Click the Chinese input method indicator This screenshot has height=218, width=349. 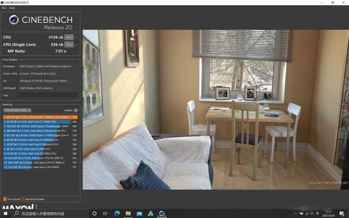pos(317,214)
